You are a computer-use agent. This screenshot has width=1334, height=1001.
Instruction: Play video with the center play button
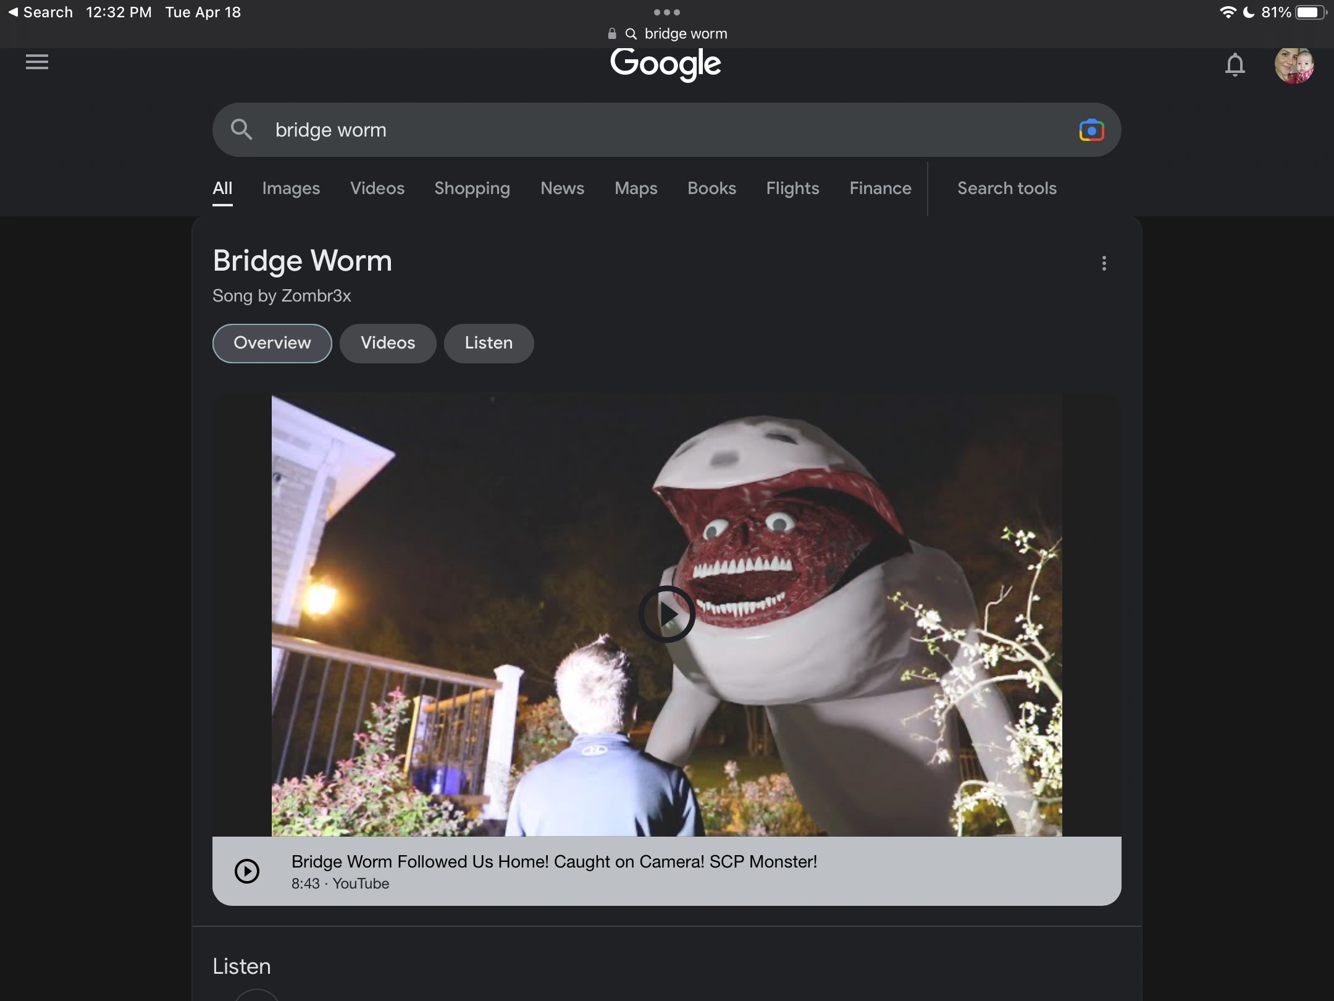(666, 614)
